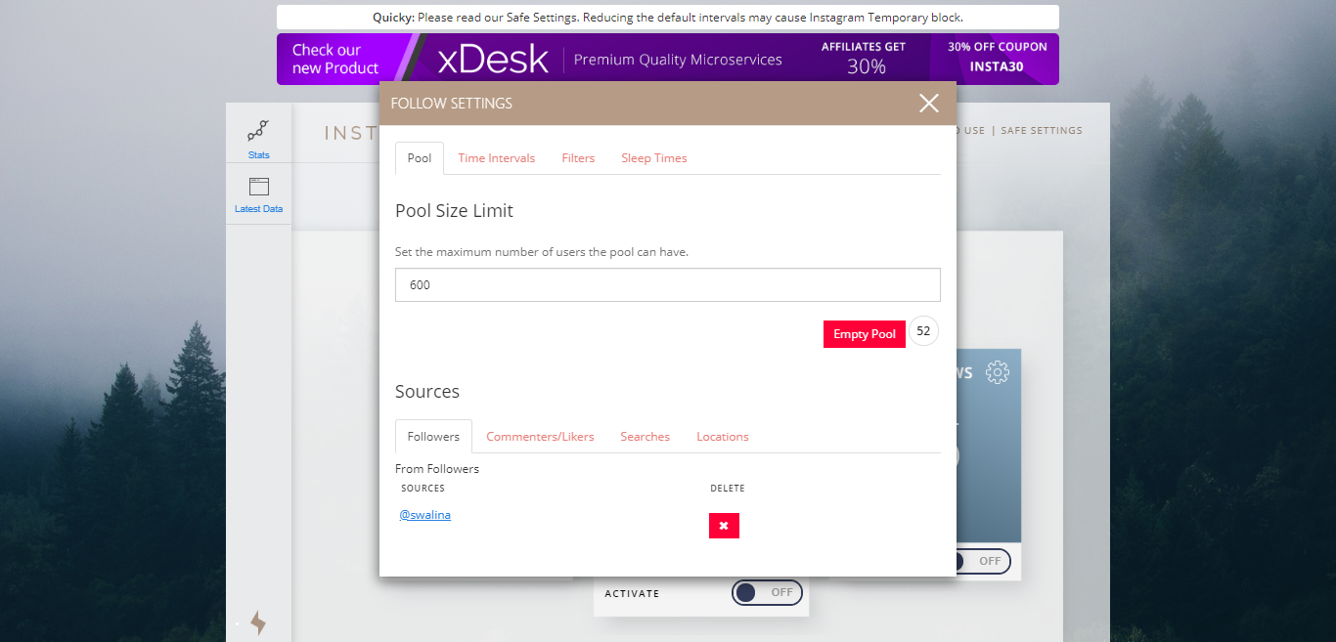Go to the Sleep Times tab
Viewport: 1336px width, 642px height.
653,158
